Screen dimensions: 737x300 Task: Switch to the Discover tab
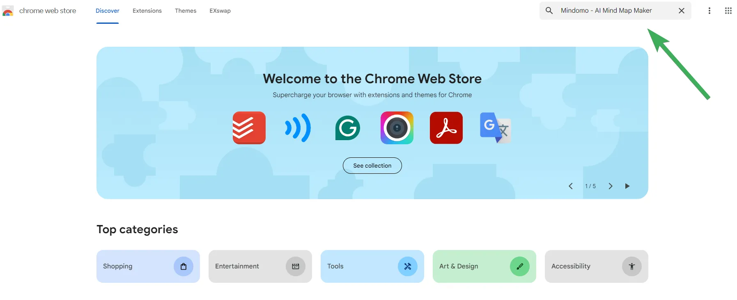108,11
